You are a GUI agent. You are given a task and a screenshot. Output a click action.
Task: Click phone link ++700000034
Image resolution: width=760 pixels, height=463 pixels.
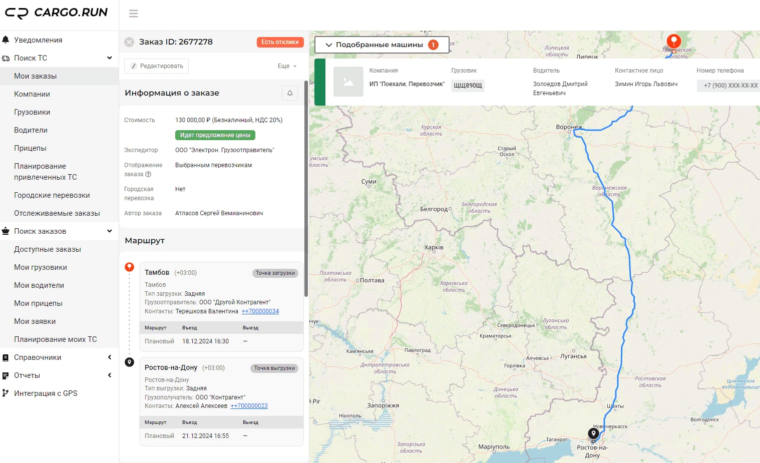click(260, 311)
